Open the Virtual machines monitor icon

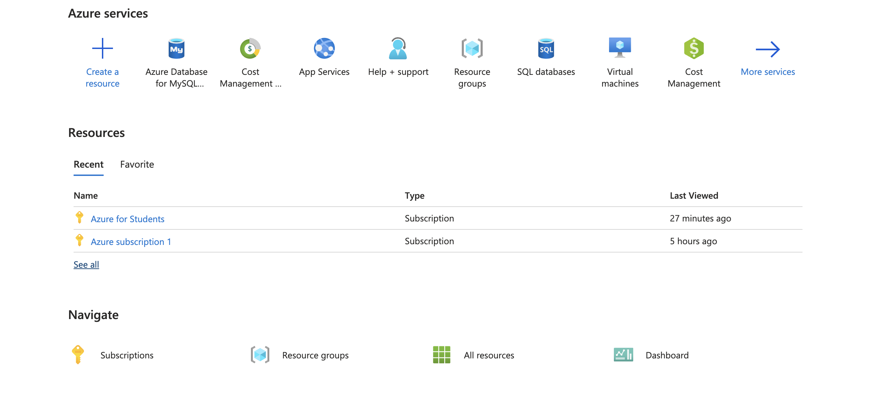[620, 48]
